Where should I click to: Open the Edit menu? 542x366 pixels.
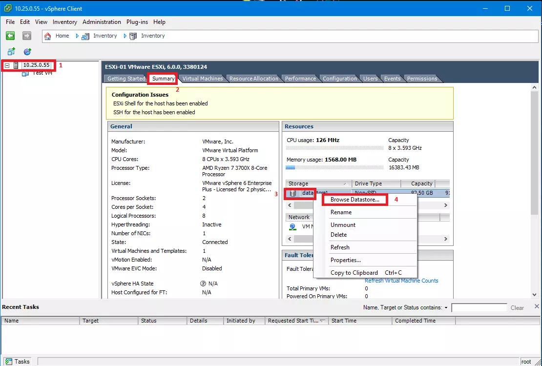(25, 22)
